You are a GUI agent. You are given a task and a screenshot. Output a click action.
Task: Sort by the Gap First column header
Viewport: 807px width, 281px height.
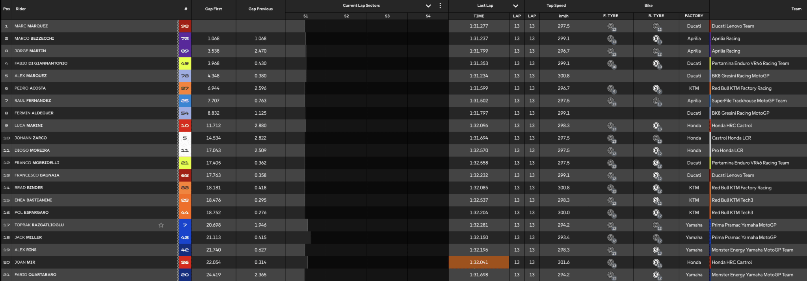click(214, 9)
